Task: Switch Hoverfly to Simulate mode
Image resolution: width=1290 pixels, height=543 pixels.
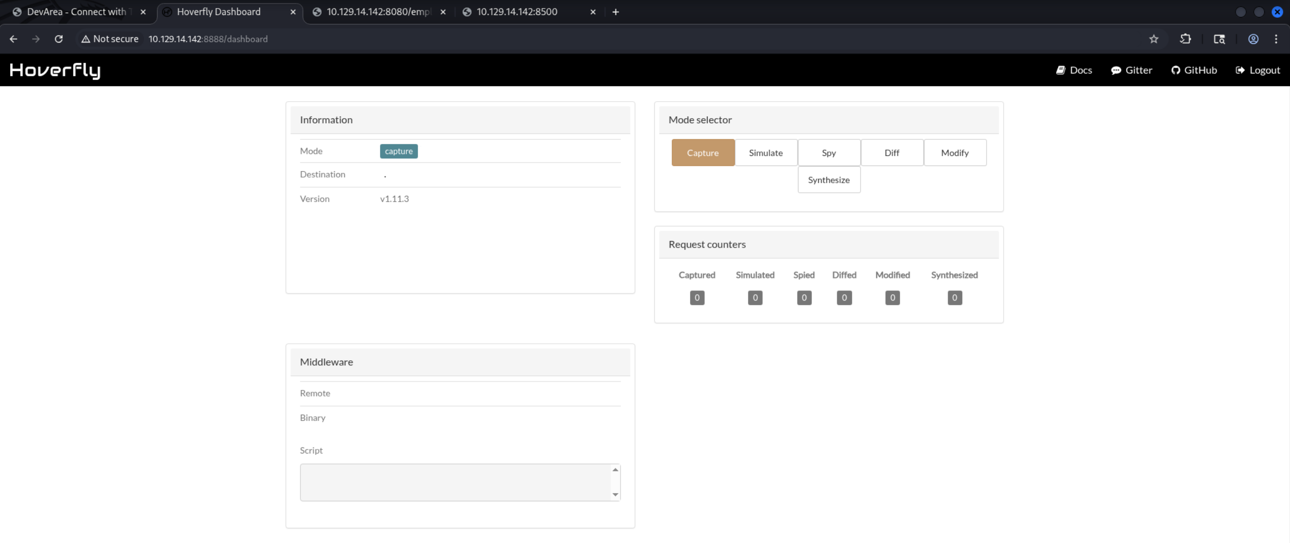Action: coord(765,153)
